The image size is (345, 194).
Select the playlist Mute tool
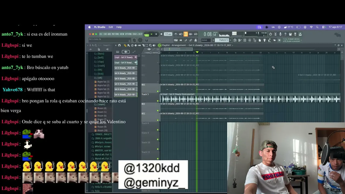tap(136, 45)
